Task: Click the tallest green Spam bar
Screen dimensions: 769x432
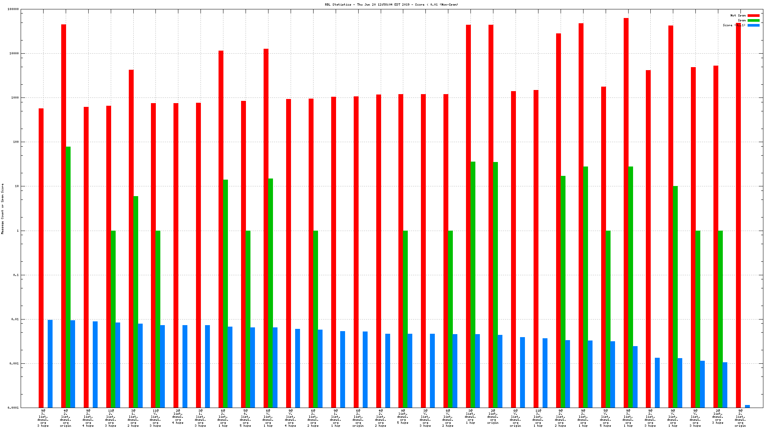Action: tap(68, 277)
